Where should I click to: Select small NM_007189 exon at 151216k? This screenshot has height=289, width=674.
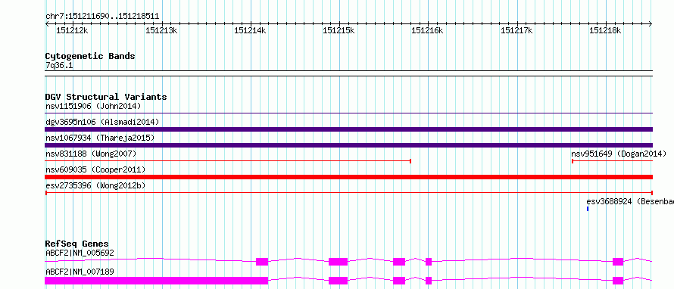(x=429, y=281)
